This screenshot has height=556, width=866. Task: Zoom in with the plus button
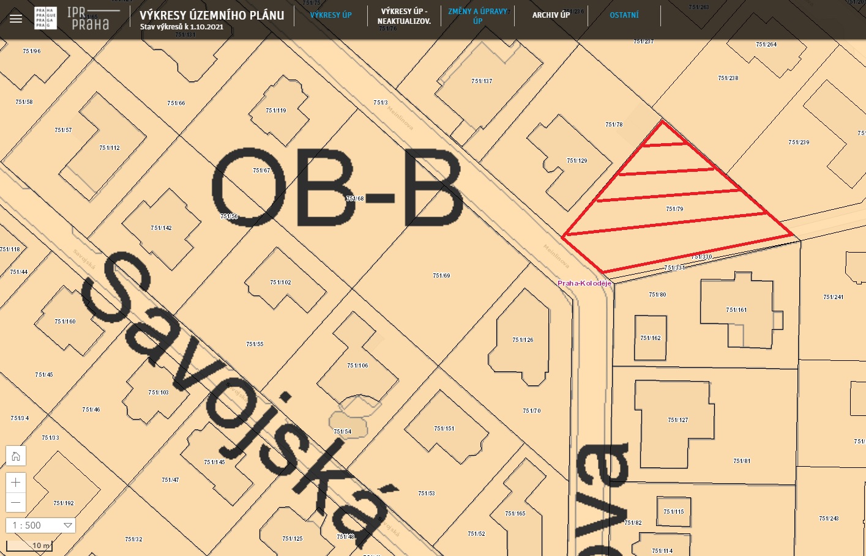(16, 483)
